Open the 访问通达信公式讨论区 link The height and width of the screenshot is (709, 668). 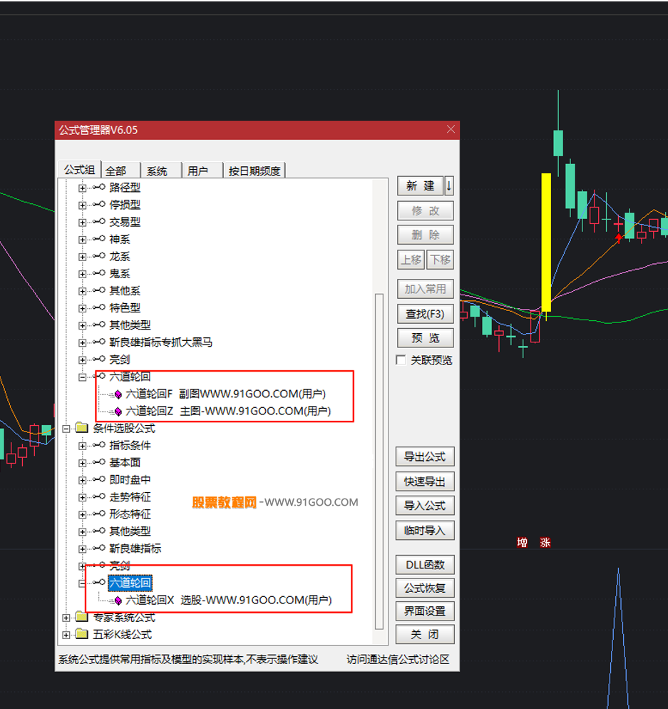tap(398, 660)
